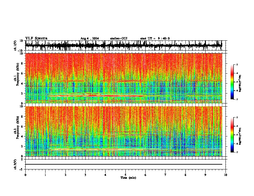Click the 'ch.1(V)' axis label of waveform panel

tap(15, 45)
